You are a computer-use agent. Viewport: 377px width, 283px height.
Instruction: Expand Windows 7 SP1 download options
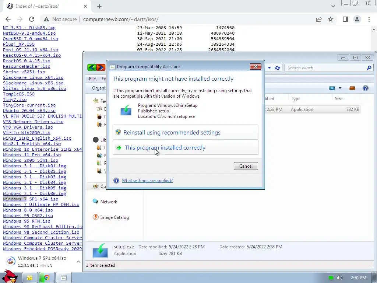click(78, 262)
